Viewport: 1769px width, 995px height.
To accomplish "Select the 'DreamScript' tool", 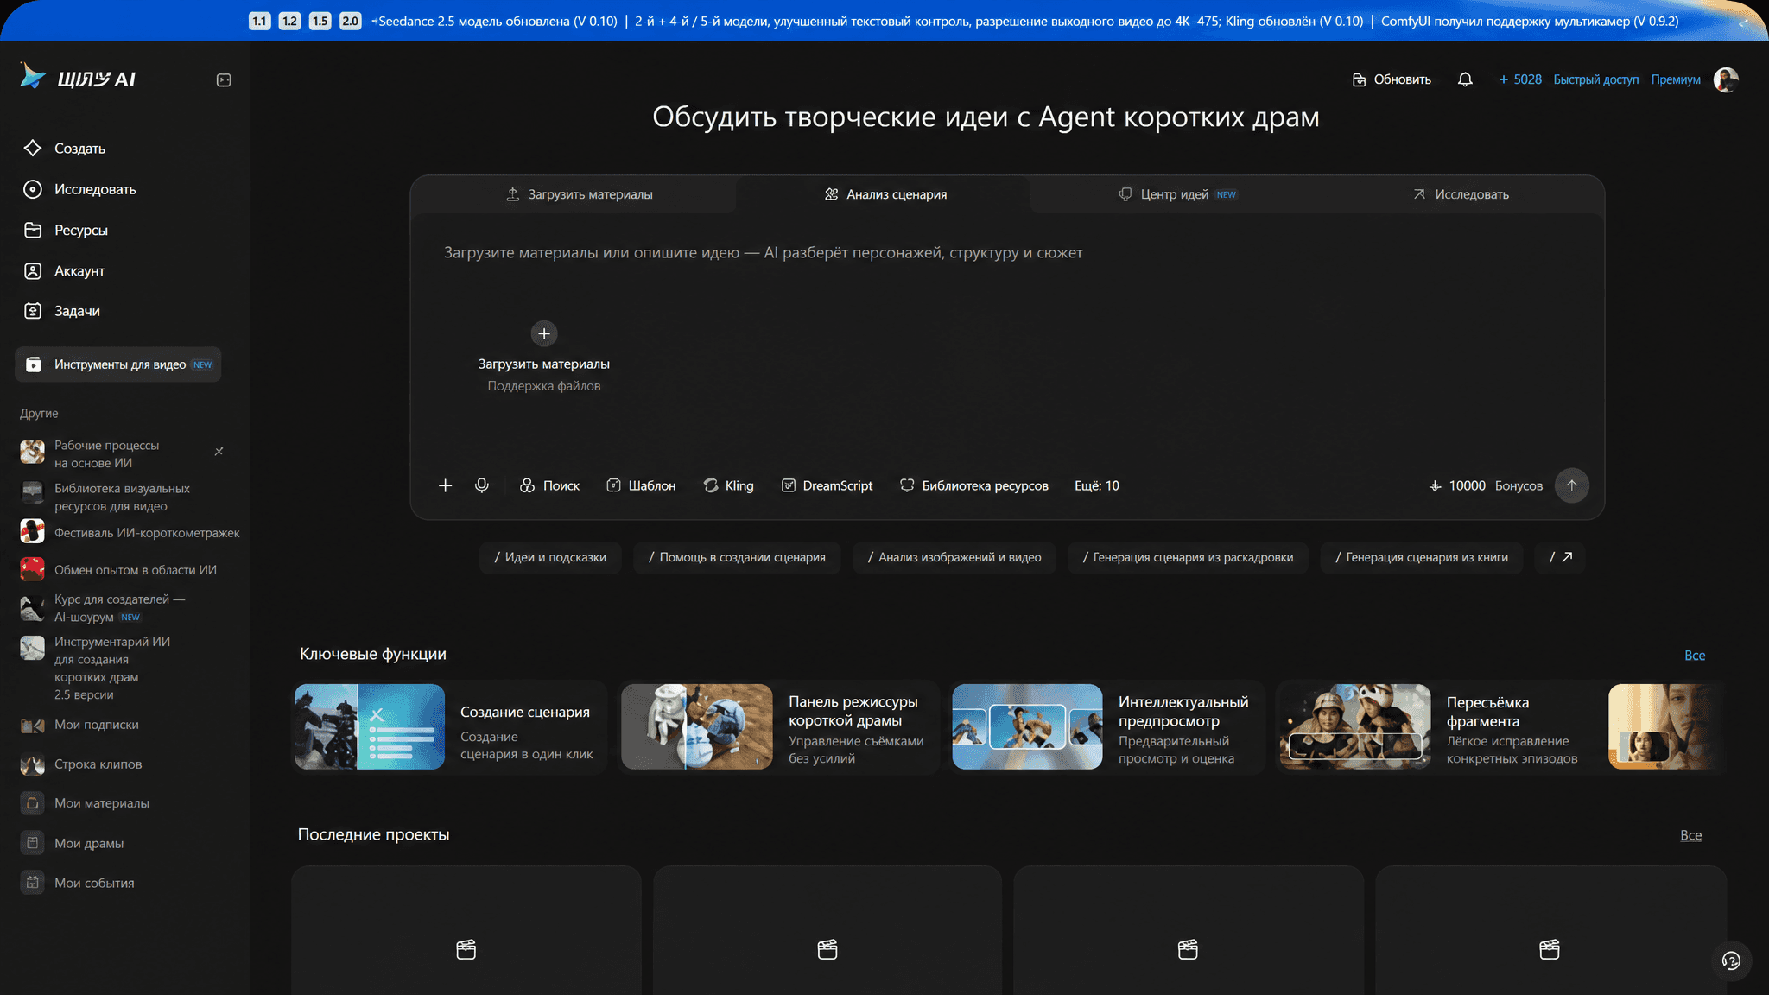I will click(827, 485).
